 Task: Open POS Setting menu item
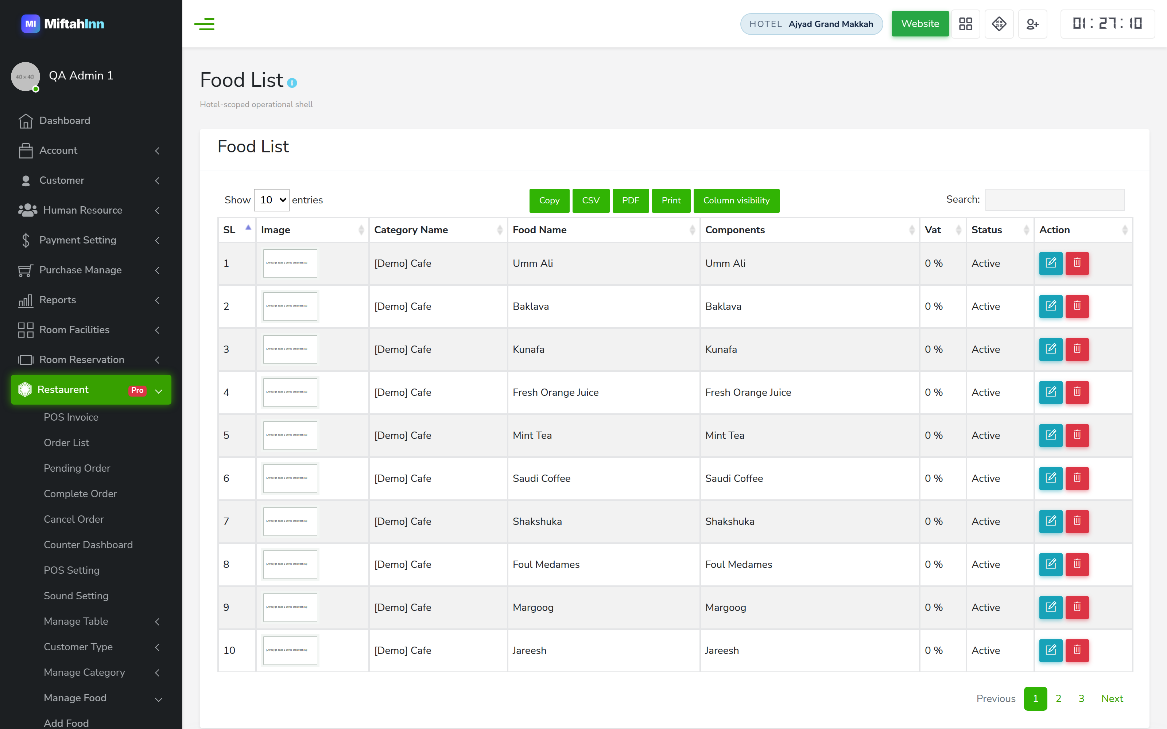[x=71, y=571]
